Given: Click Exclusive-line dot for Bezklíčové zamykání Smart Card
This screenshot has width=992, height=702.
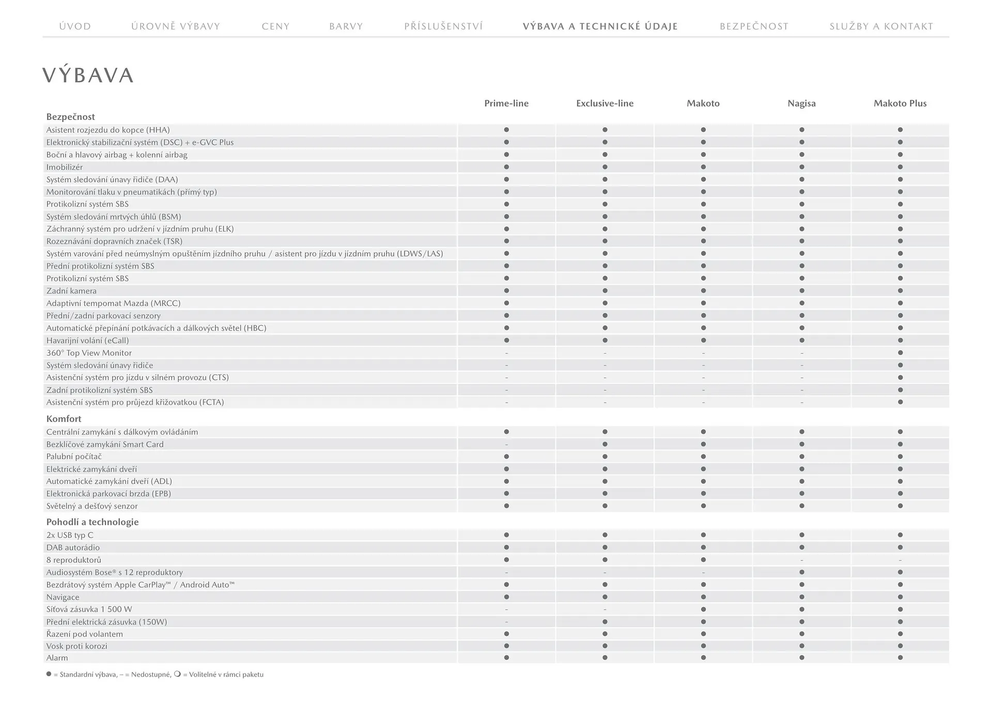Looking at the screenshot, I should click(605, 445).
